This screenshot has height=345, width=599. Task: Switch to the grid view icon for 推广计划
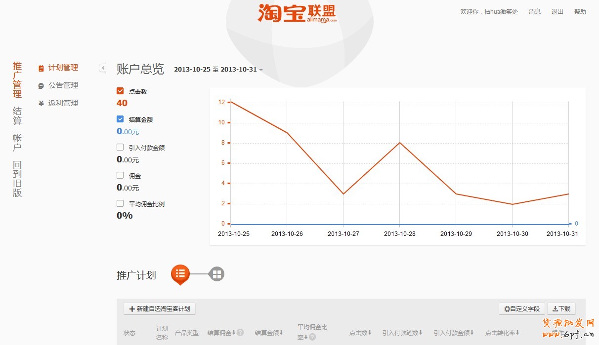[x=216, y=274]
